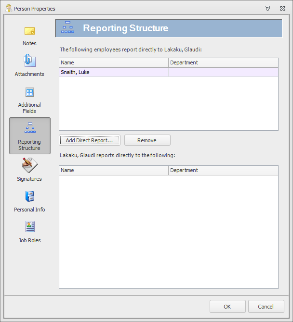Click the pin icon in title bar
This screenshot has height=322, width=293.
[x=267, y=9]
